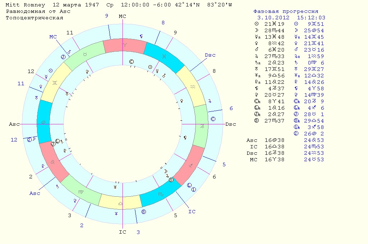Select the black "Asc" label left of the wheel

pos(14,124)
